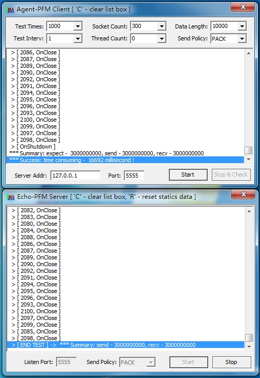Open the client Send Policy dropdown

tap(242, 38)
